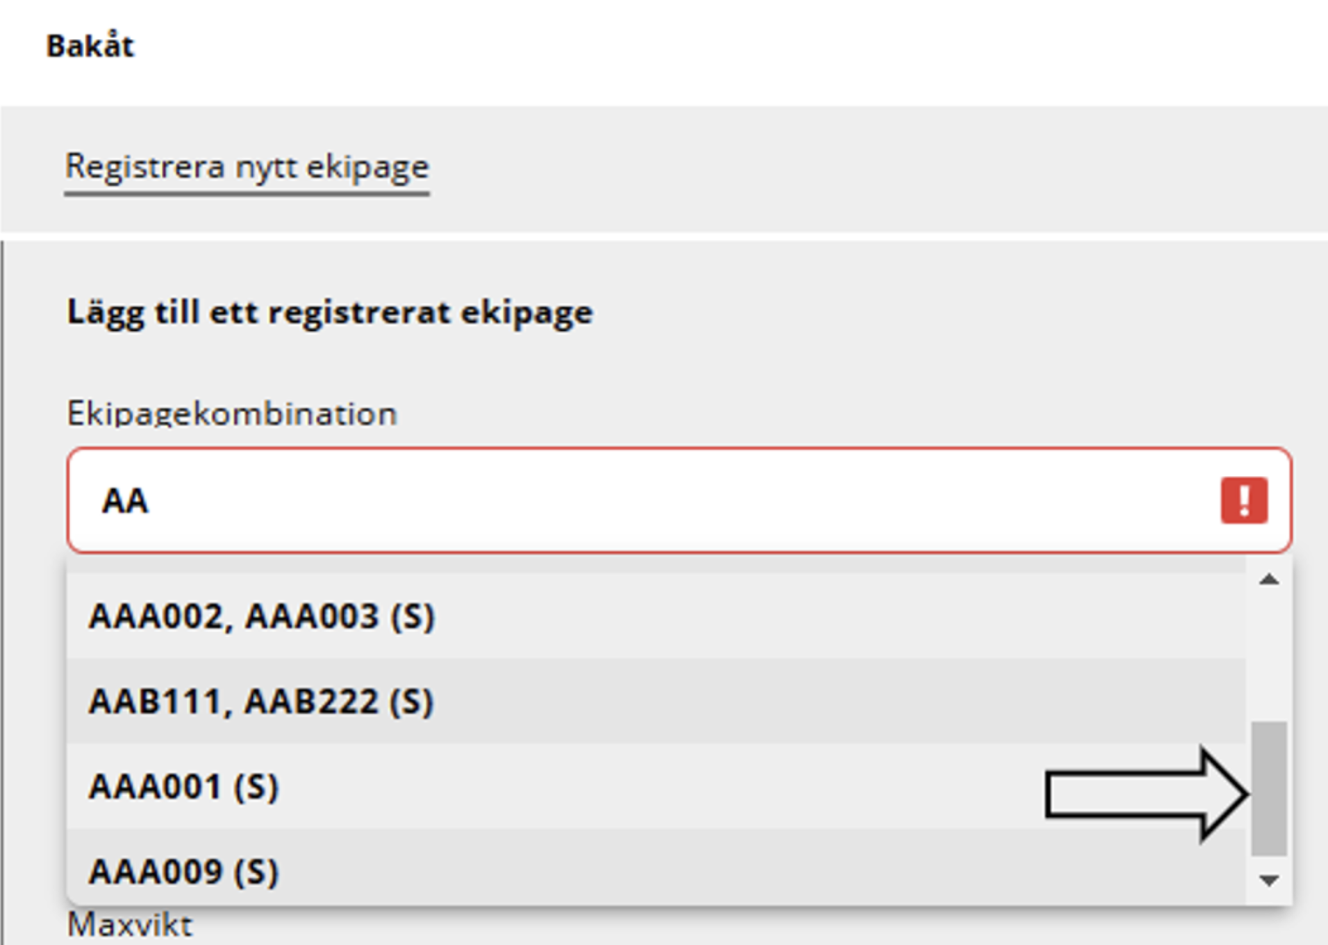Open the Registrera nytt ekipage link
This screenshot has width=1328, height=945.
[x=247, y=167]
